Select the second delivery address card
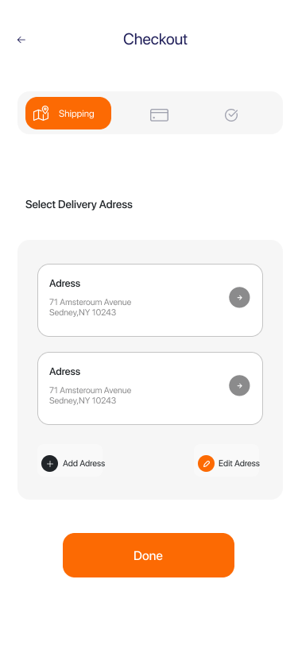The height and width of the screenshot is (645, 298). (150, 388)
